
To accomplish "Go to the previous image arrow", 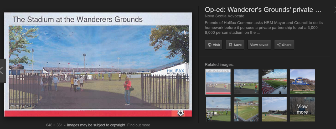I will click(x=2, y=71).
